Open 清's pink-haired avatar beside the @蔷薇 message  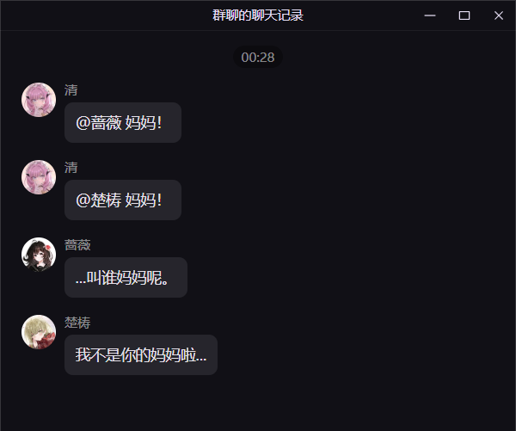[39, 100]
